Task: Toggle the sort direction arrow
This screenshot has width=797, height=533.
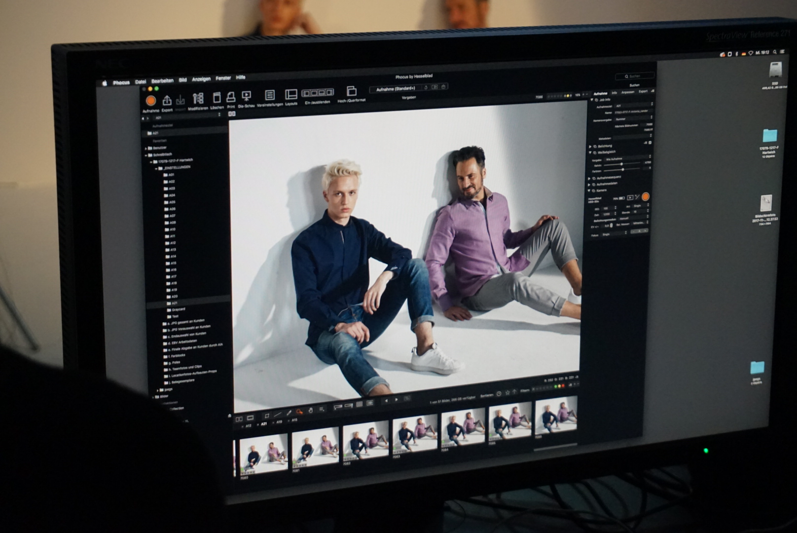Action: [514, 391]
